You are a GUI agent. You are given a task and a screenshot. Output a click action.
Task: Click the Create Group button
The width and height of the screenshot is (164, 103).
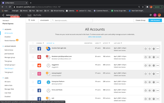click(140, 20)
